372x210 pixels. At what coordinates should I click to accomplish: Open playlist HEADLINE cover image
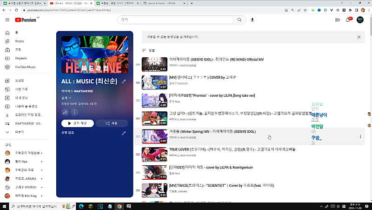click(95, 54)
